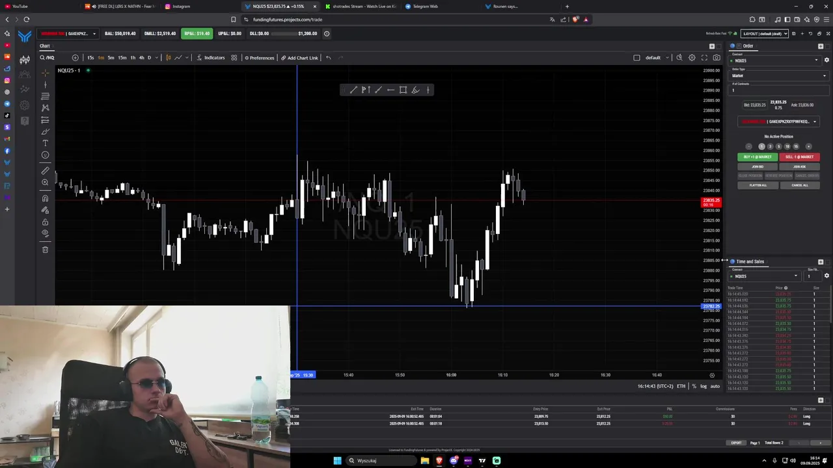Select the 5m timeframe
This screenshot has width=833, height=468.
(x=111, y=58)
